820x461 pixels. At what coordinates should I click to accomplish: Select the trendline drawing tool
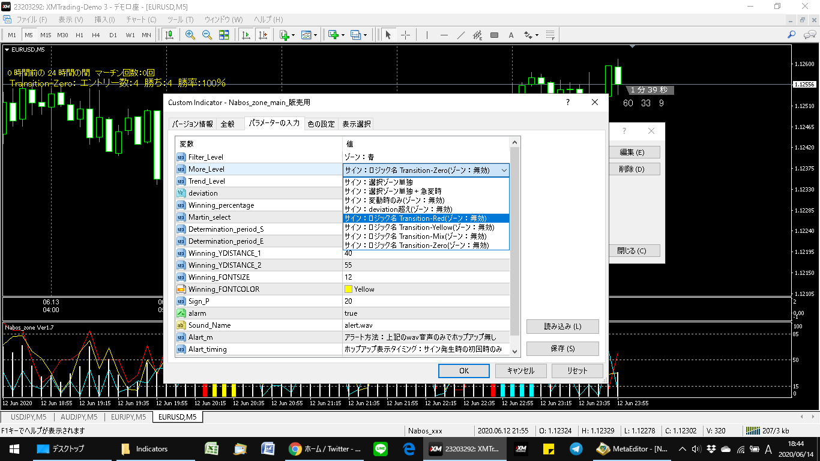[x=461, y=35]
